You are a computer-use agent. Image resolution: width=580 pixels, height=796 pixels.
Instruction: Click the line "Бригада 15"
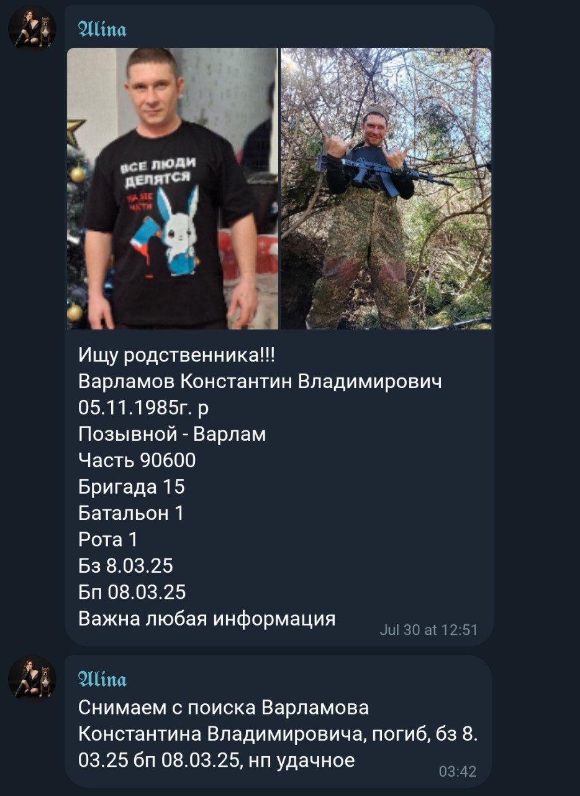click(132, 486)
